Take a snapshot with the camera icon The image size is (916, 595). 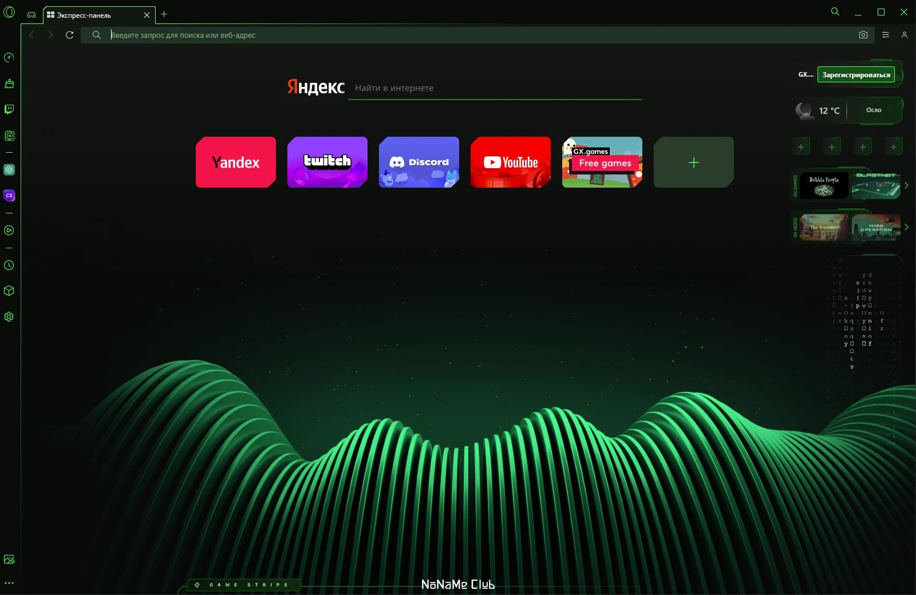click(x=863, y=35)
